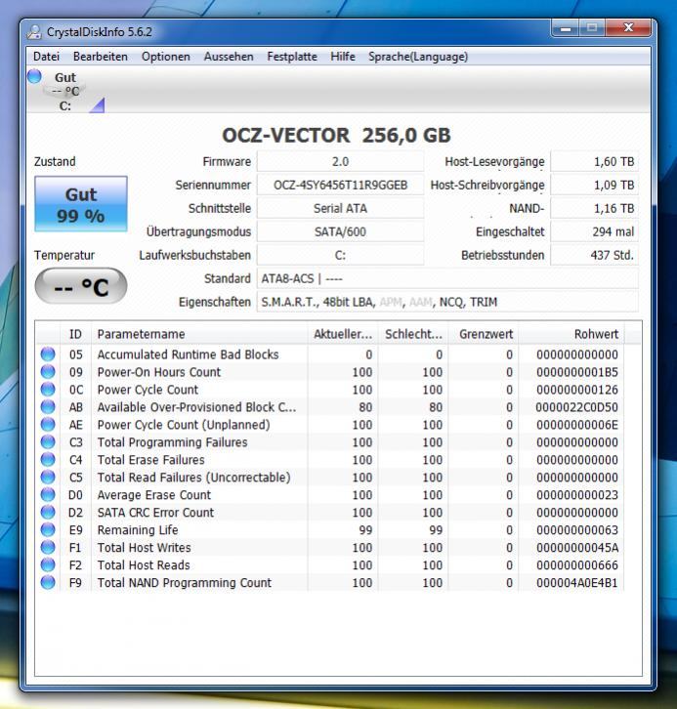Click the Rohwert column header
677x709 pixels.
click(x=571, y=334)
